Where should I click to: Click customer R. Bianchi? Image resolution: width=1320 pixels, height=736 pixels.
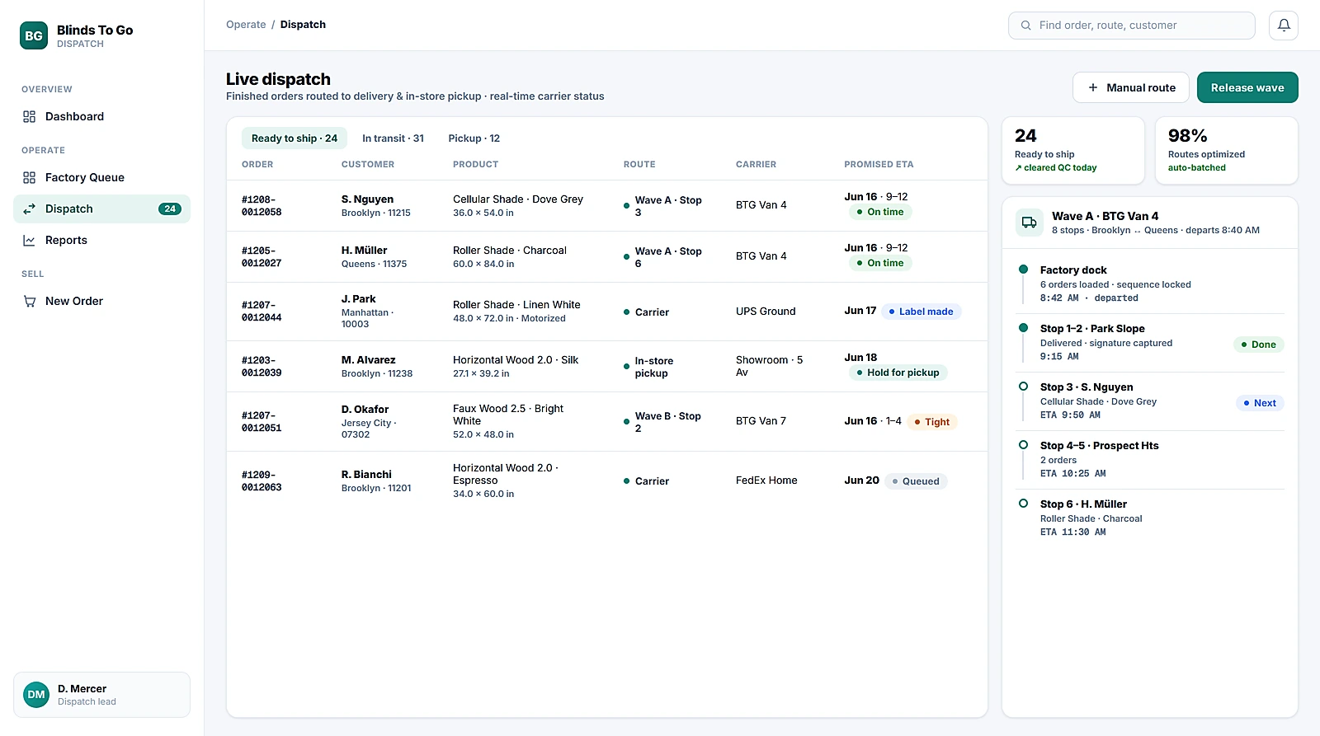(x=367, y=475)
